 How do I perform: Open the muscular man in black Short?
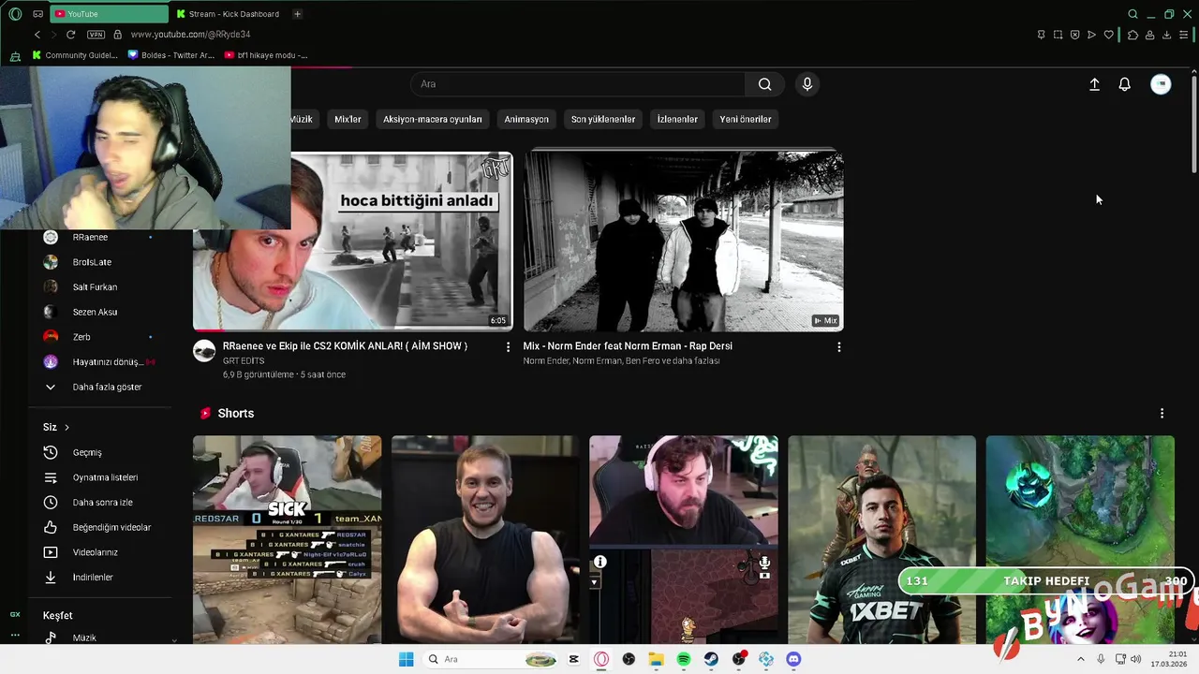pos(485,539)
